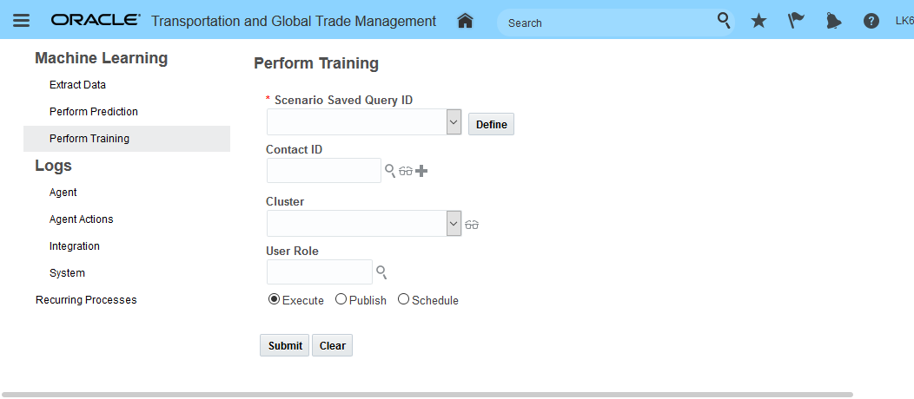Search for a Contact ID using magnifier
Screen dimensions: 914x399
(x=390, y=171)
